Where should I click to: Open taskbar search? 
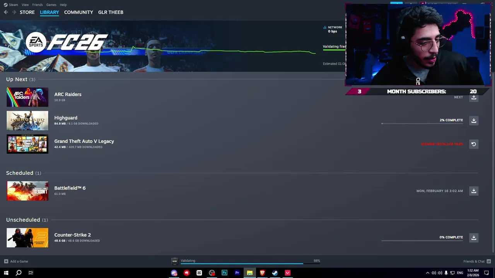coord(18,273)
